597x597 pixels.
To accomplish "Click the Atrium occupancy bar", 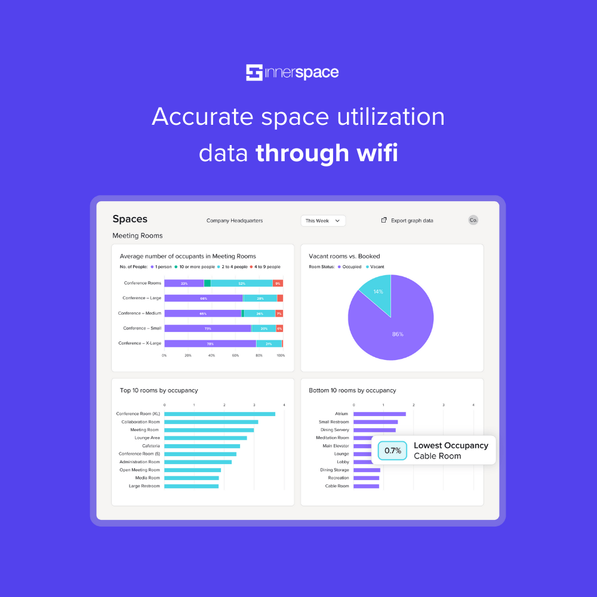I will pyautogui.click(x=379, y=413).
